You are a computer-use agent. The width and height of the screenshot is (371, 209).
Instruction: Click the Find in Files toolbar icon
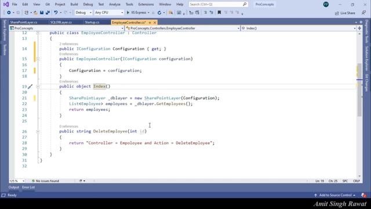[170, 13]
